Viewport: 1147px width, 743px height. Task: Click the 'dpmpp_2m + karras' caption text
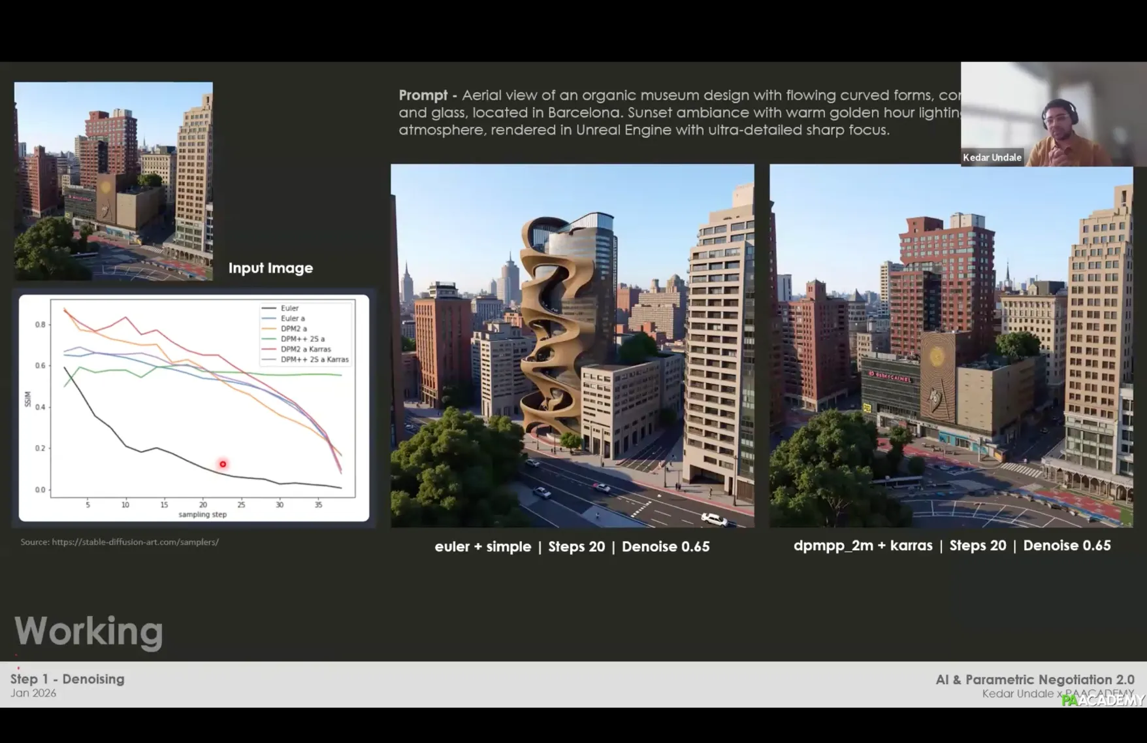click(x=862, y=546)
